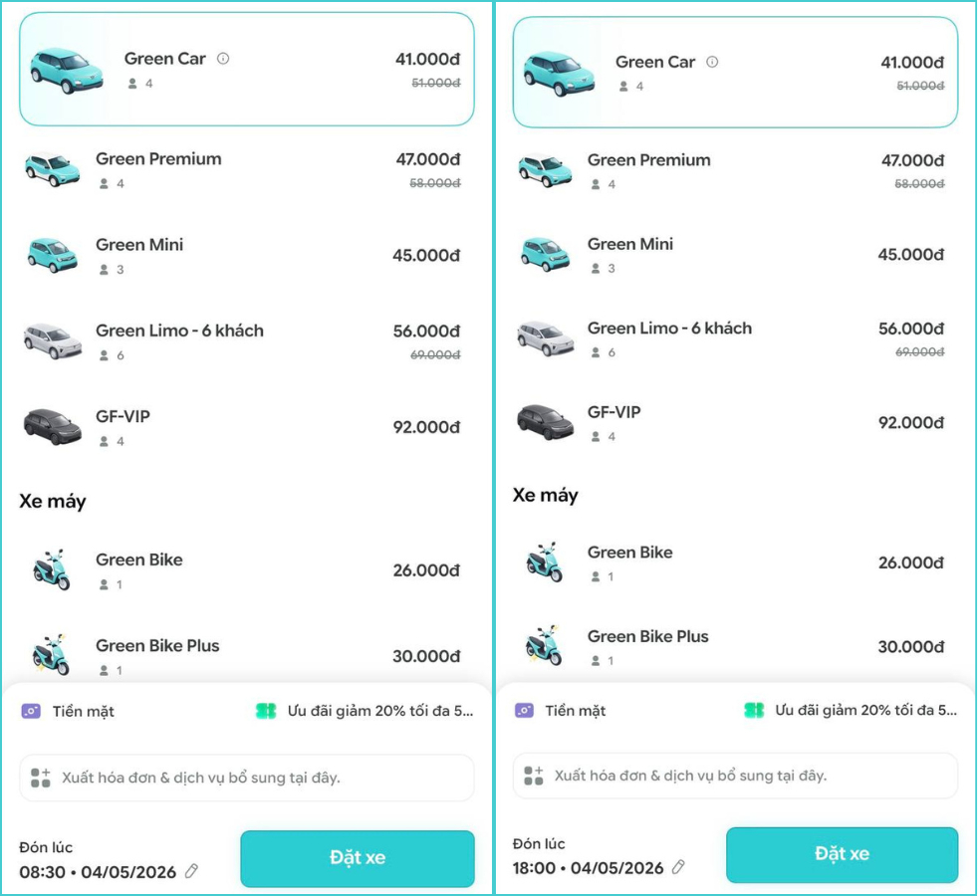978x896 pixels.
Task: Select Green Premium ride option in left panel
Action: [246, 170]
